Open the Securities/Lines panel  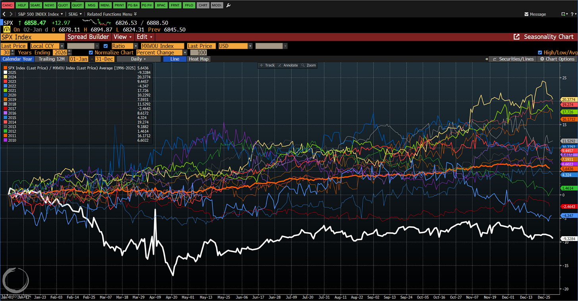point(513,59)
